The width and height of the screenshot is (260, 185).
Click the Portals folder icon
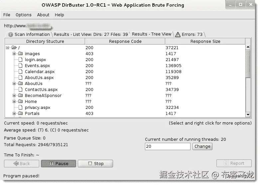pyautogui.click(x=20, y=113)
